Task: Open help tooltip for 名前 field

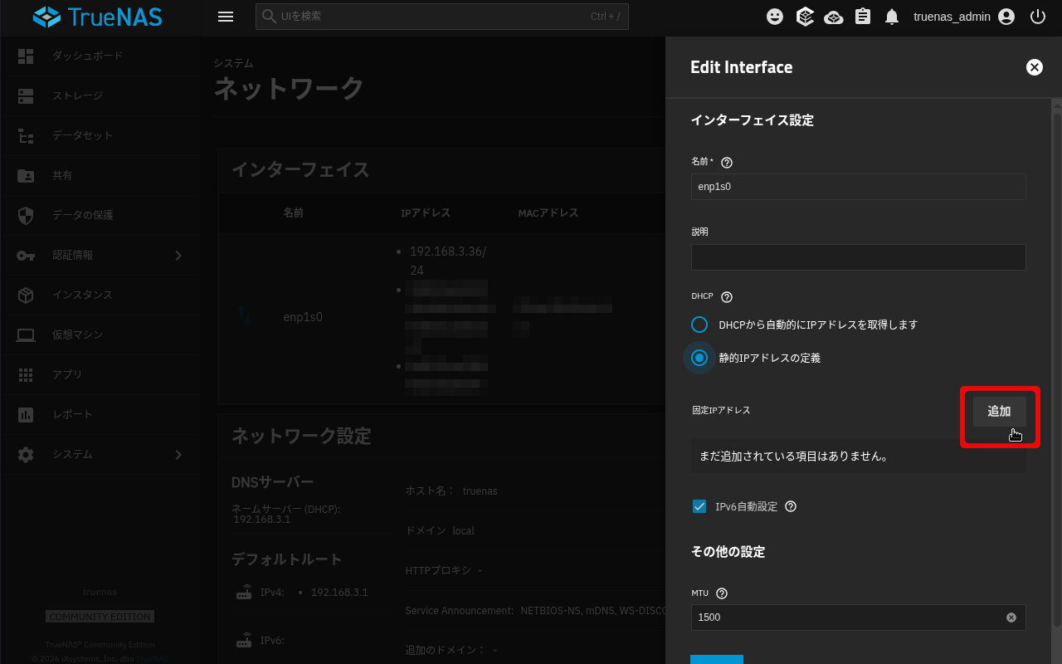Action: point(727,163)
